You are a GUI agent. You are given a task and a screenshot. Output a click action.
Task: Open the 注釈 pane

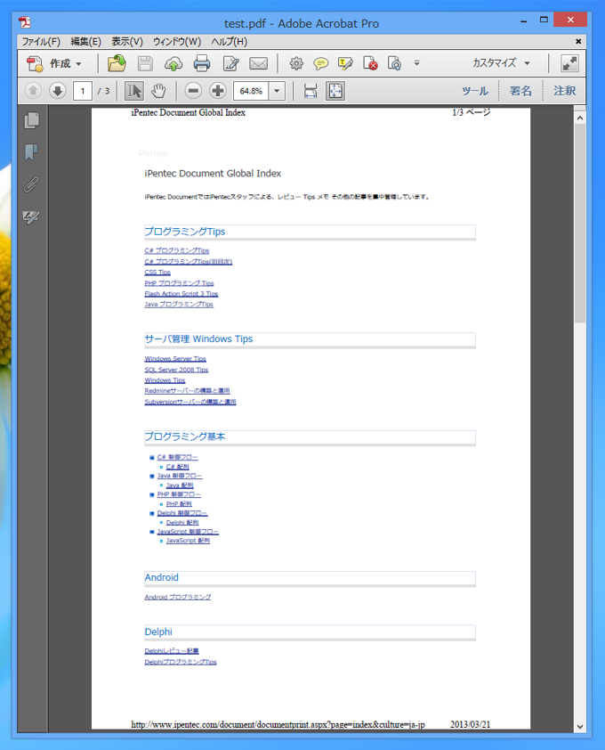click(564, 91)
